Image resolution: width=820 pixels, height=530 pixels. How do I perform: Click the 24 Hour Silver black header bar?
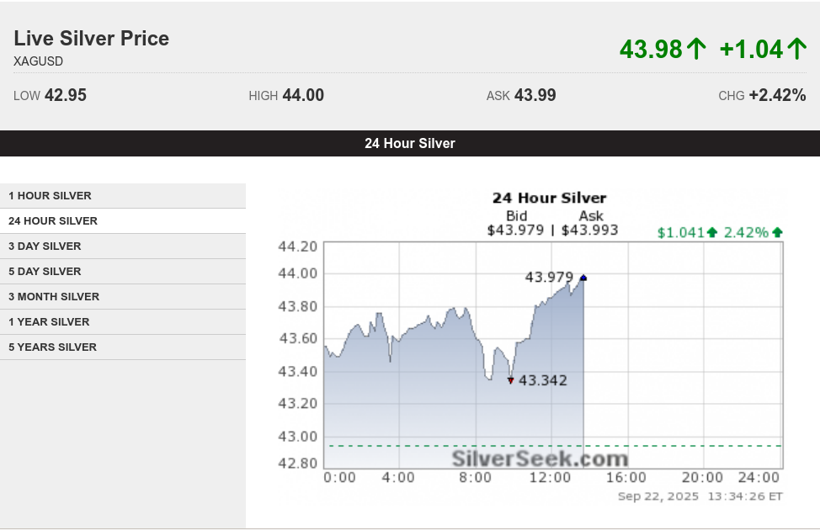point(410,143)
